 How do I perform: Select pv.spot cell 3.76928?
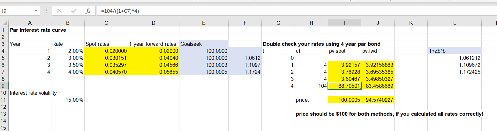point(344,72)
